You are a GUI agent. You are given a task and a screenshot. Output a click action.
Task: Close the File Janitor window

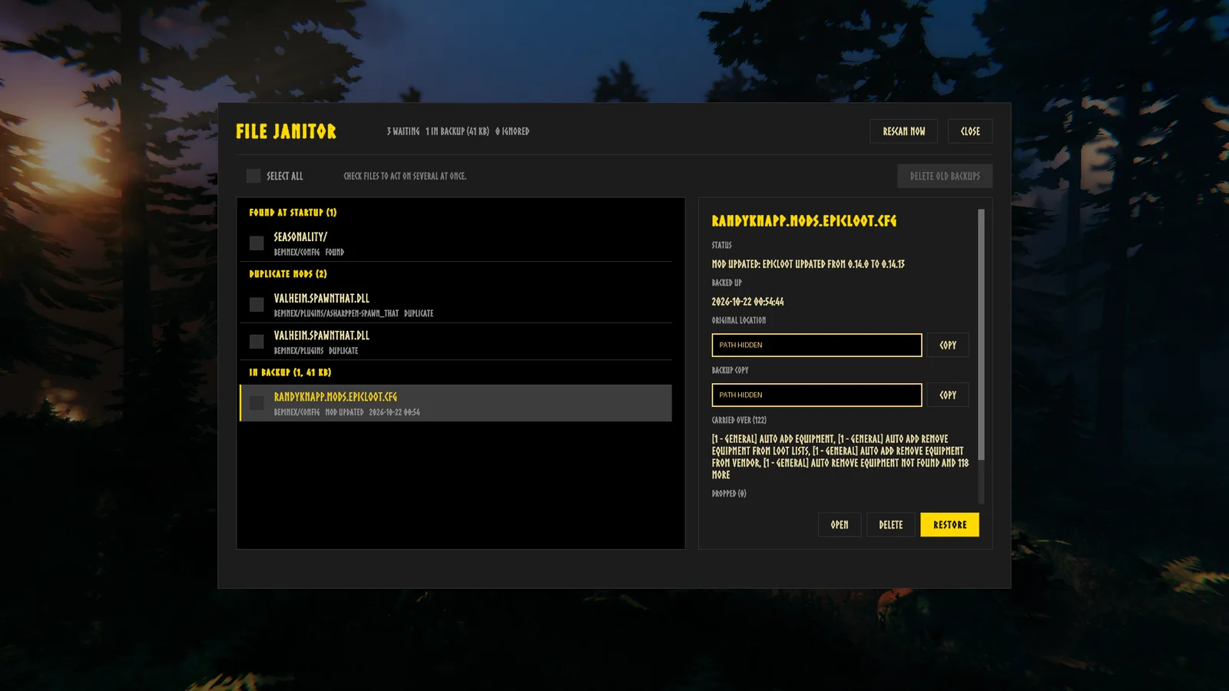[970, 131]
